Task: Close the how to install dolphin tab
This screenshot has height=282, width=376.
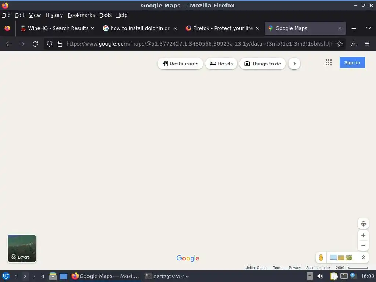Action: click(175, 28)
